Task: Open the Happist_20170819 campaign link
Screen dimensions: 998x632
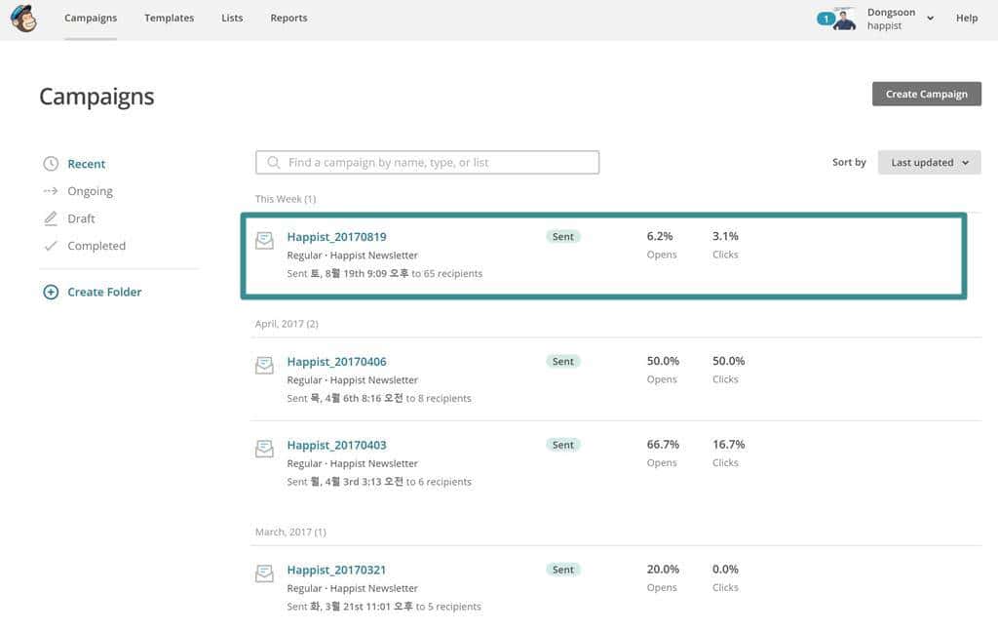Action: click(x=335, y=236)
